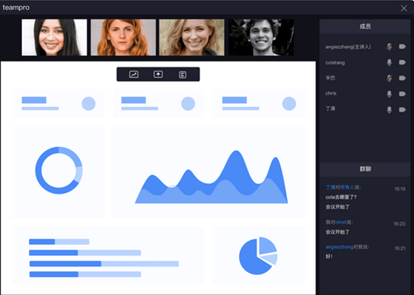414x295 pixels.
Task: Click the teampro window title
Action: (x=16, y=7)
